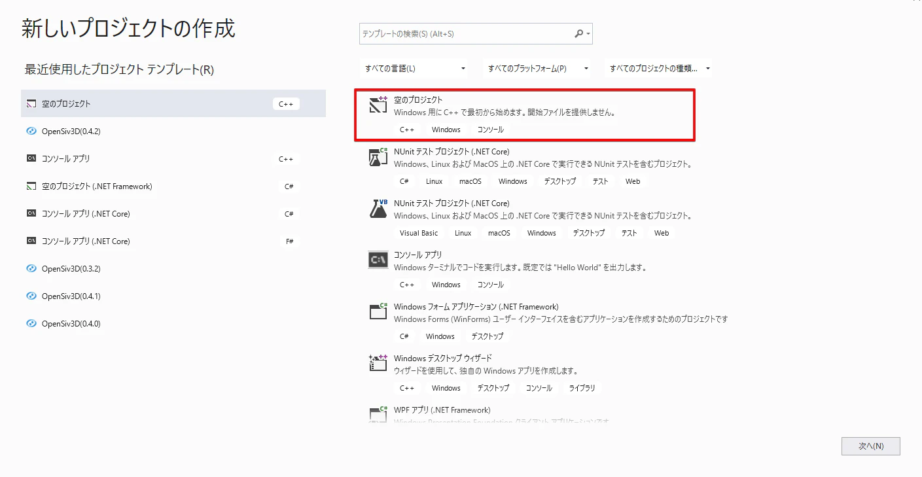Focus the template search input field
The width and height of the screenshot is (922, 477).
(x=476, y=33)
